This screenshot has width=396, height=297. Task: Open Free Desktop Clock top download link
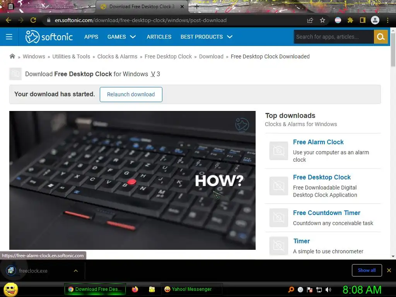click(x=322, y=177)
